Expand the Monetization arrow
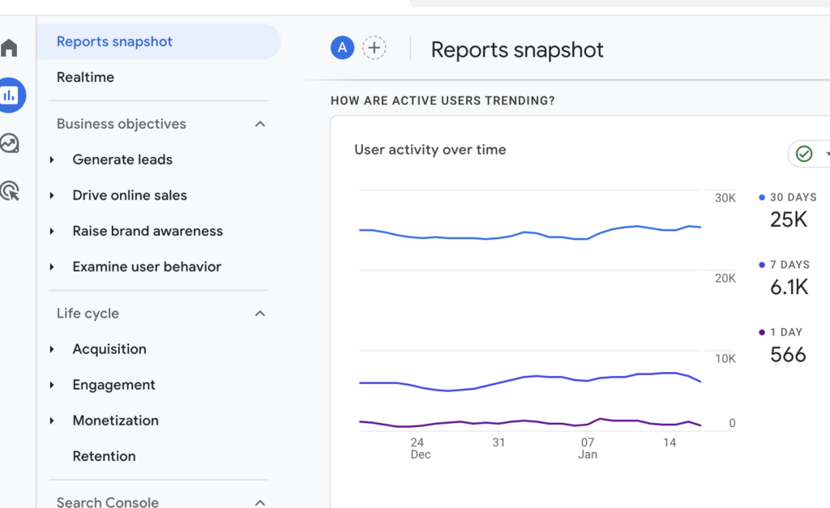830x508 pixels. [x=52, y=420]
